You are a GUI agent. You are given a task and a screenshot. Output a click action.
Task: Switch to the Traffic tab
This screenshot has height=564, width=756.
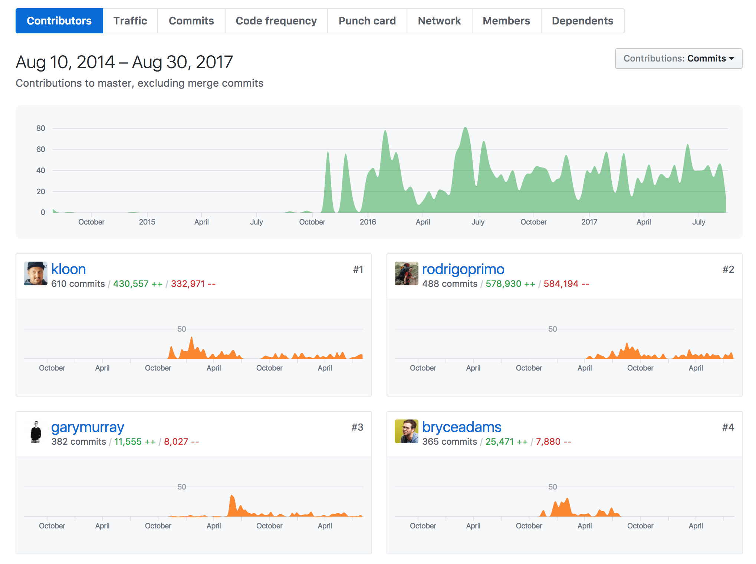point(130,21)
